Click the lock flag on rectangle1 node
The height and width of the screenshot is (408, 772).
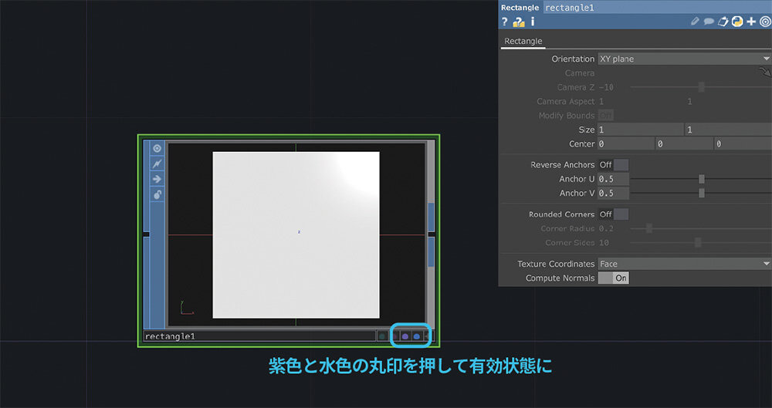click(157, 194)
